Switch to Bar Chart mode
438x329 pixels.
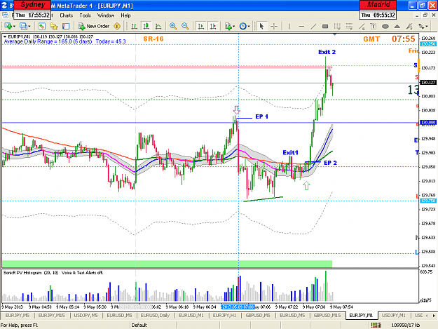click(x=134, y=26)
